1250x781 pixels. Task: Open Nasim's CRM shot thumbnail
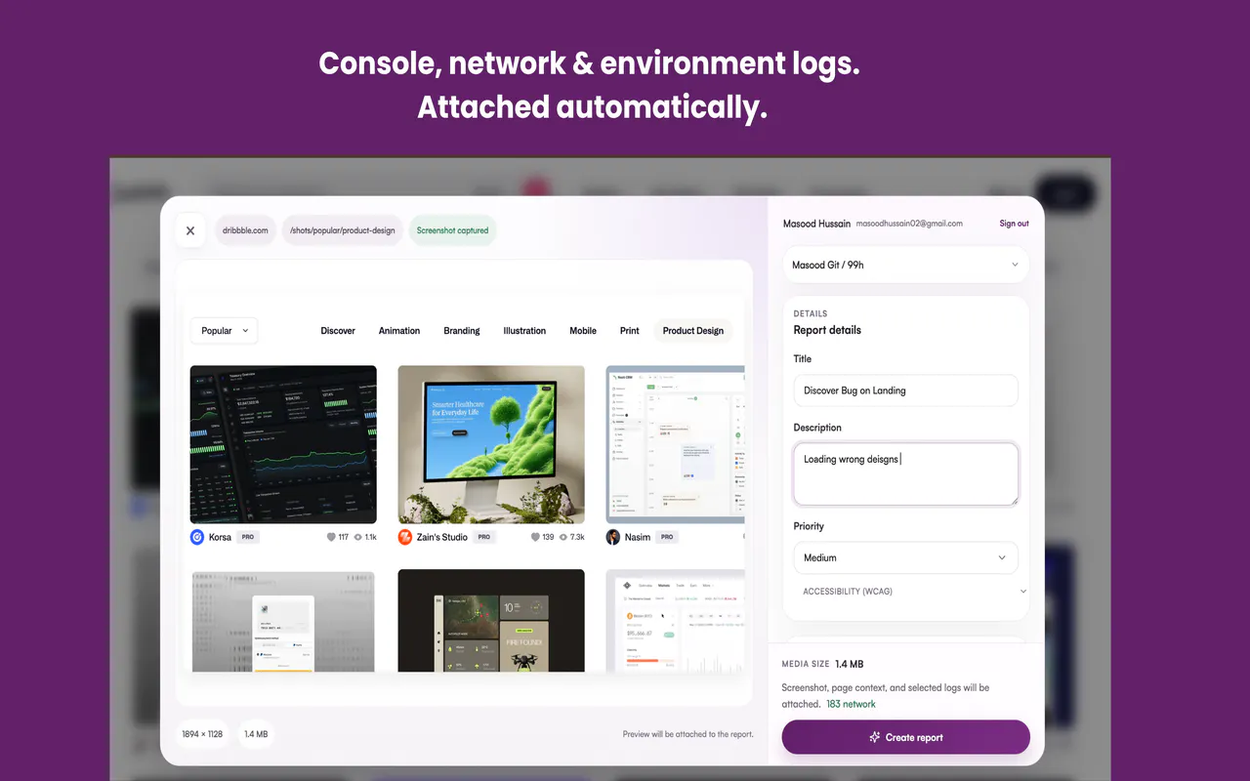point(676,444)
